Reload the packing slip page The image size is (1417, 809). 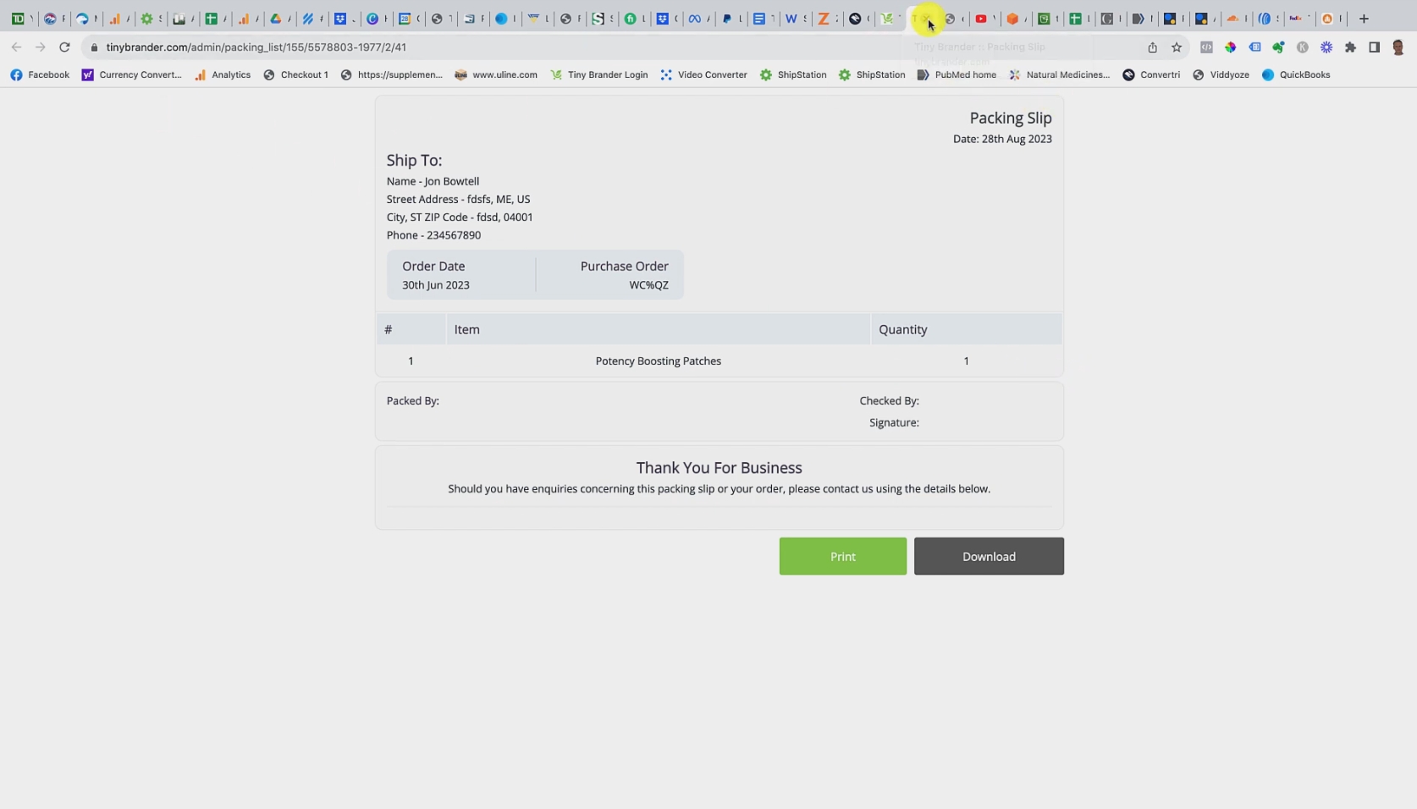tap(64, 47)
